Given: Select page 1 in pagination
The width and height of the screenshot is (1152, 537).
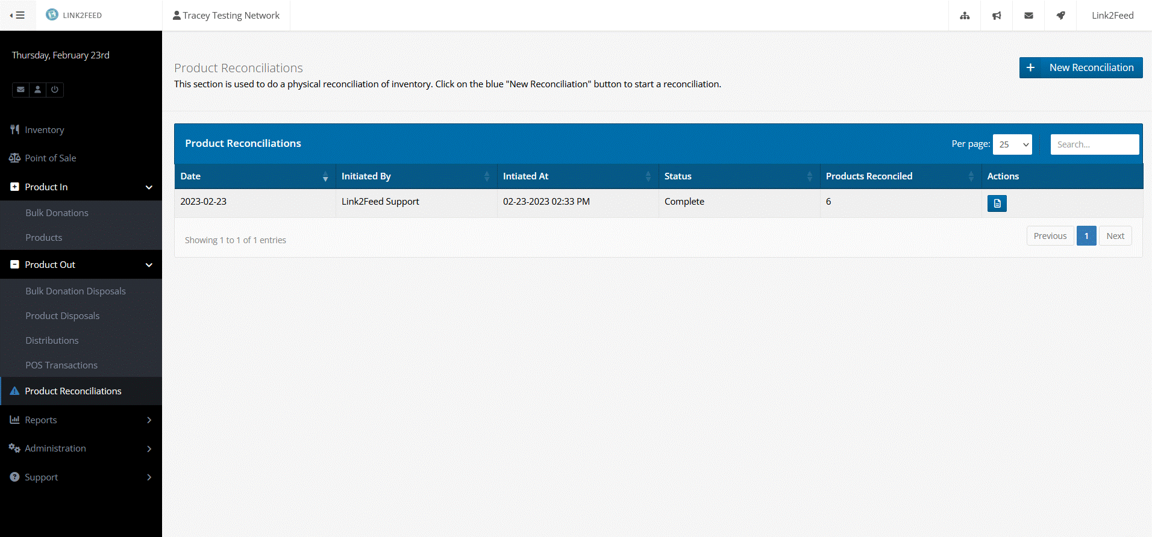Looking at the screenshot, I should pyautogui.click(x=1086, y=236).
